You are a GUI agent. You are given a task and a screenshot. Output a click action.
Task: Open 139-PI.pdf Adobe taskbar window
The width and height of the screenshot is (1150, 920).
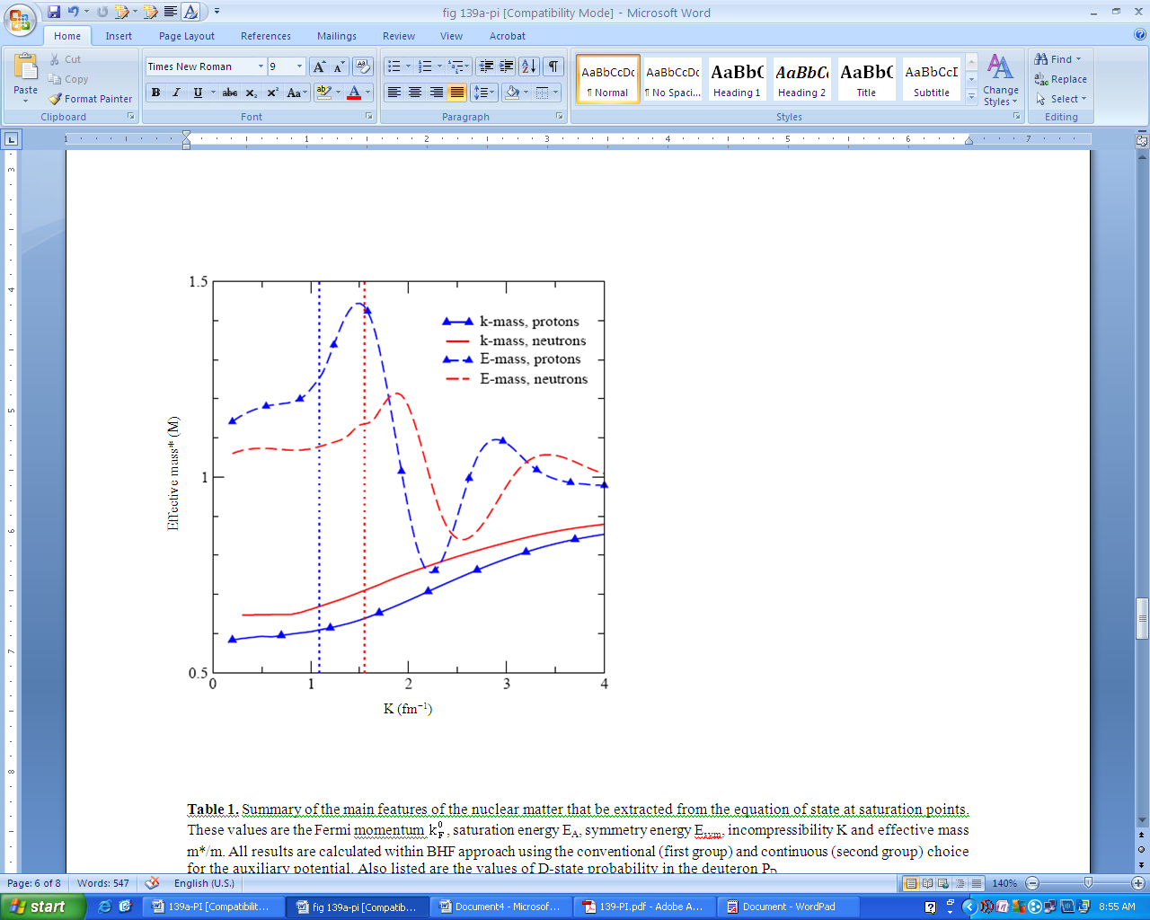[642, 907]
